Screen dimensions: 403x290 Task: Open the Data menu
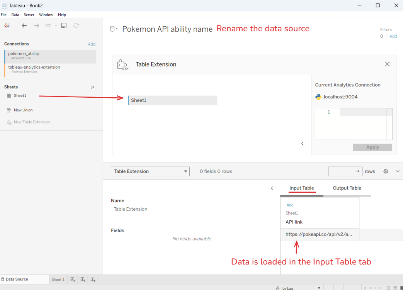pos(15,15)
